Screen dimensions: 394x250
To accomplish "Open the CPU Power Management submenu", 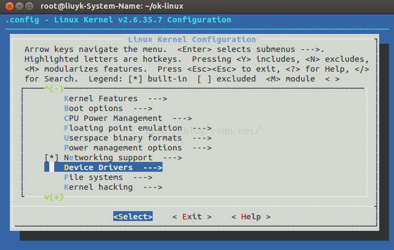I will pyautogui.click(x=128, y=118).
